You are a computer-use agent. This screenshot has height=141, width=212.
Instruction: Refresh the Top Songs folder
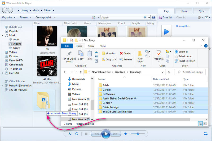tap(169, 72)
